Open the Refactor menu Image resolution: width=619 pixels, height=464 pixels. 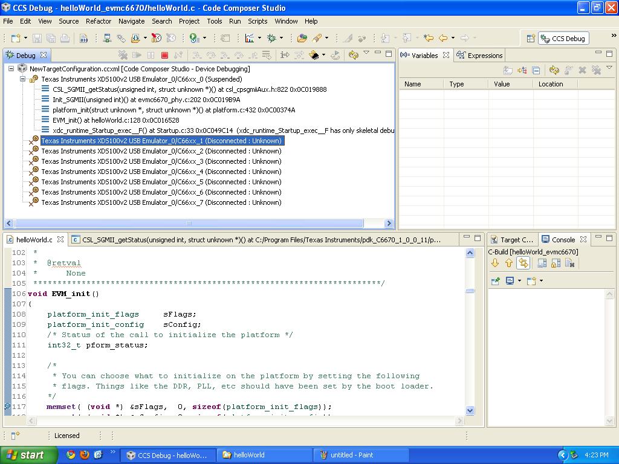98,21
